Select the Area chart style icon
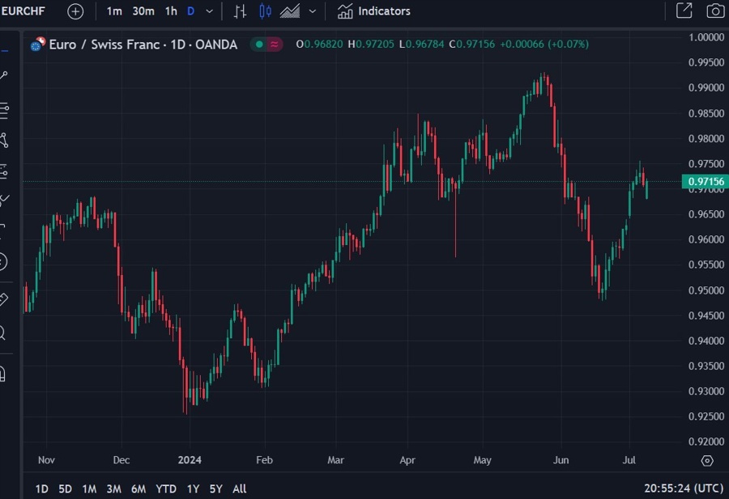 [x=290, y=11]
